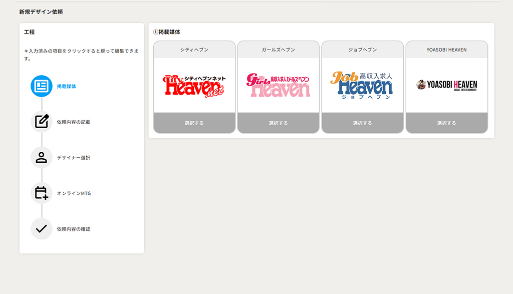This screenshot has height=294, width=513.
Task: Choose 選択する under the シティヘブン card
Action: (194, 123)
